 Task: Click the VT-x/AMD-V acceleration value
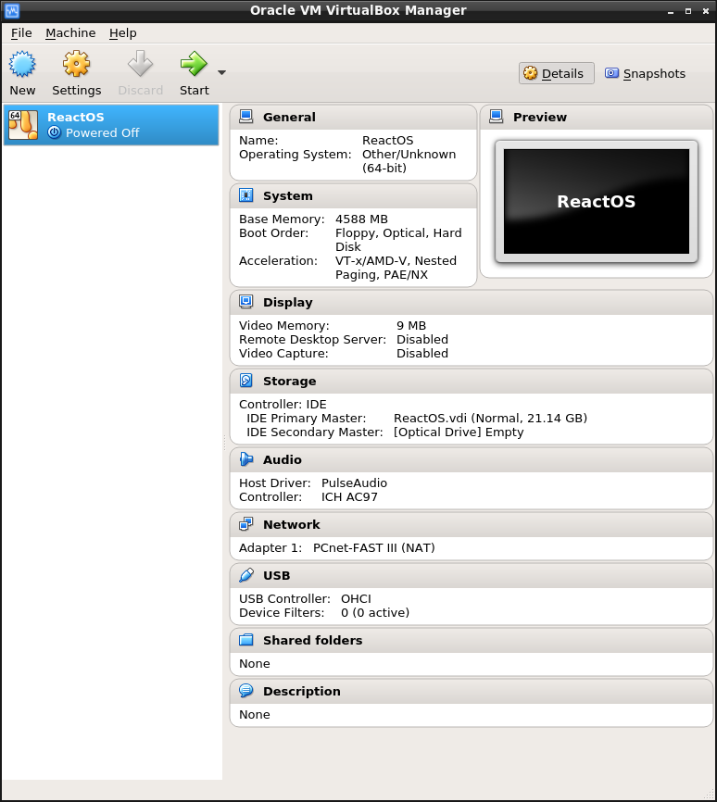coord(396,268)
